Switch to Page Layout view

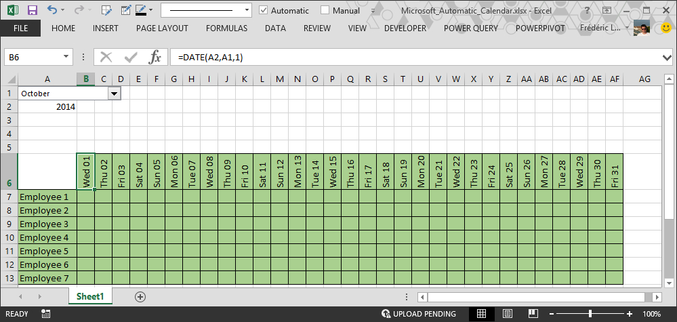pyautogui.click(x=508, y=314)
